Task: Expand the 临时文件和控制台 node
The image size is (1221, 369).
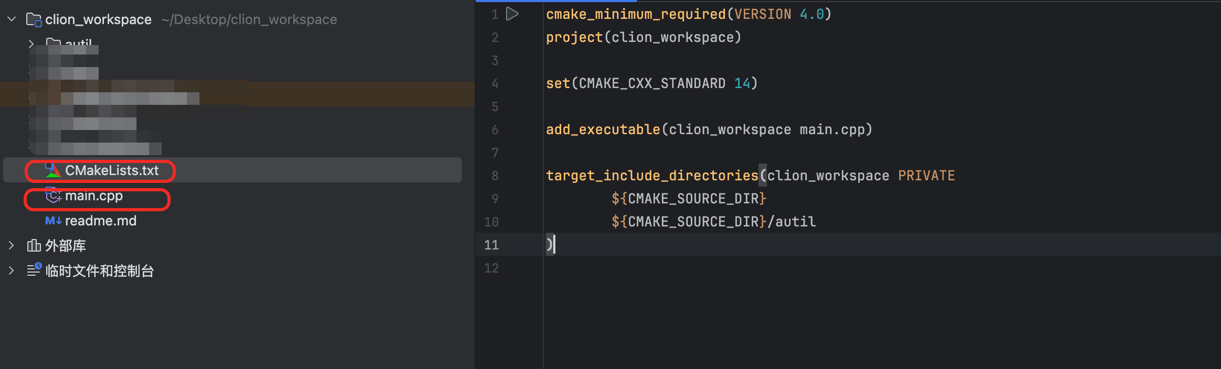Action: [12, 270]
